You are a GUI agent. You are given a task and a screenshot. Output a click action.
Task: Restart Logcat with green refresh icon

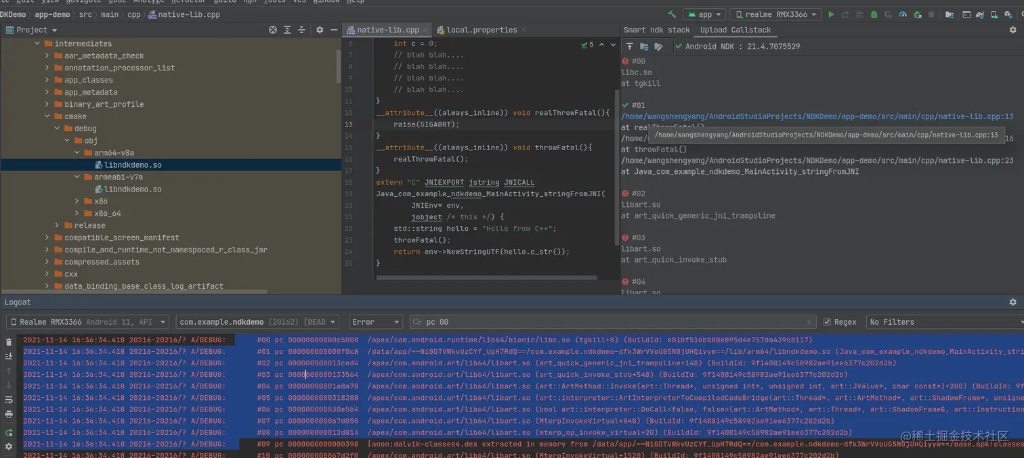tap(9, 432)
